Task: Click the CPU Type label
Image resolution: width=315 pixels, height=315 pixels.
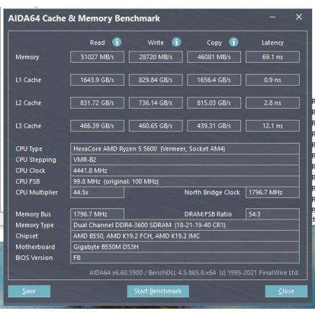Action: (x=29, y=149)
